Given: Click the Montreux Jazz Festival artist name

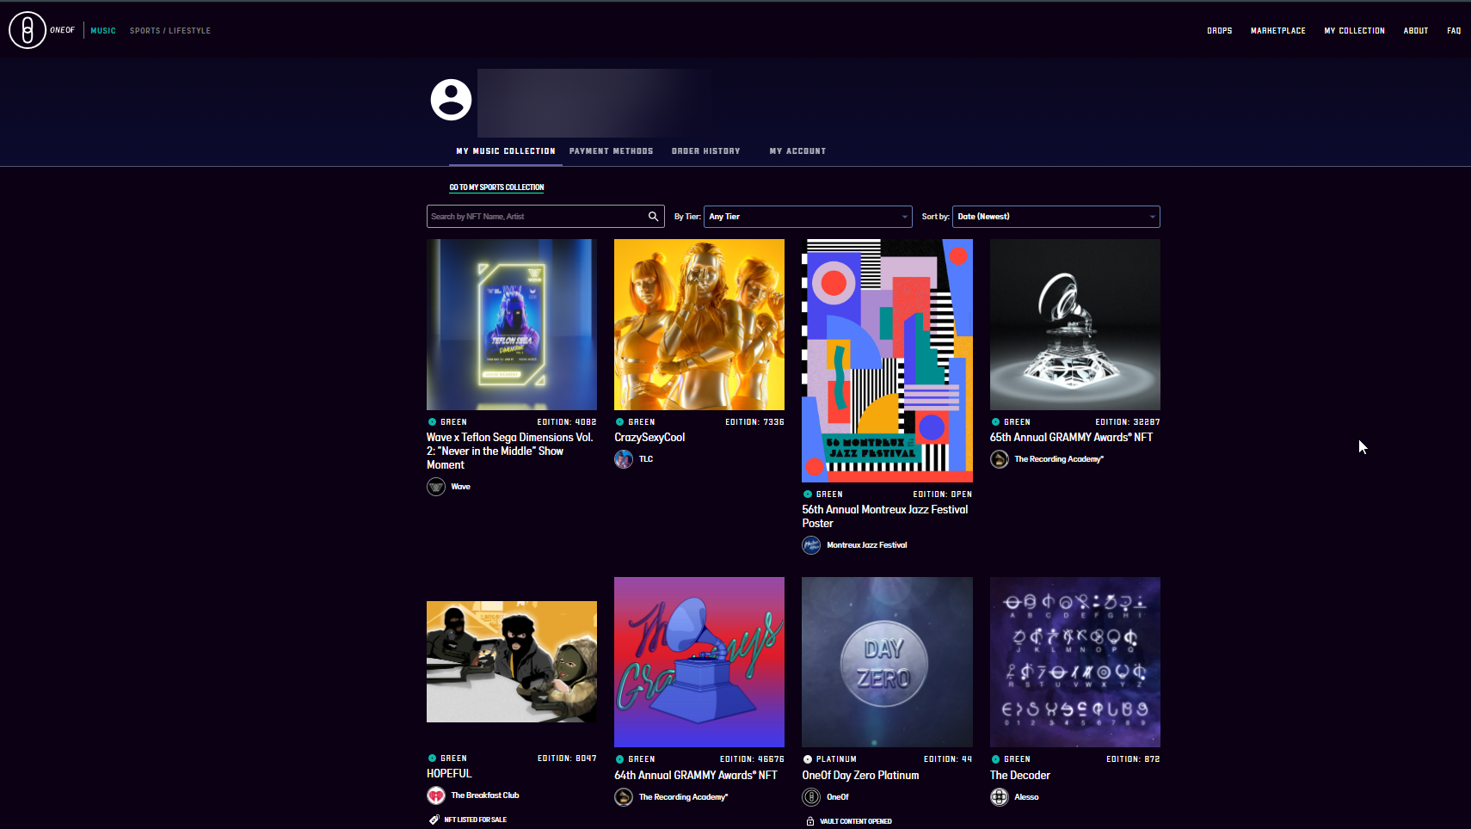Looking at the screenshot, I should tap(867, 545).
